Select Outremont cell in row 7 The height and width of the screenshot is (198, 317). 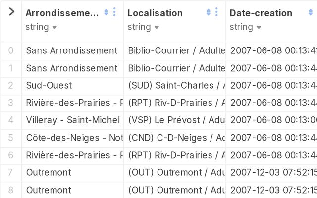pos(72,173)
